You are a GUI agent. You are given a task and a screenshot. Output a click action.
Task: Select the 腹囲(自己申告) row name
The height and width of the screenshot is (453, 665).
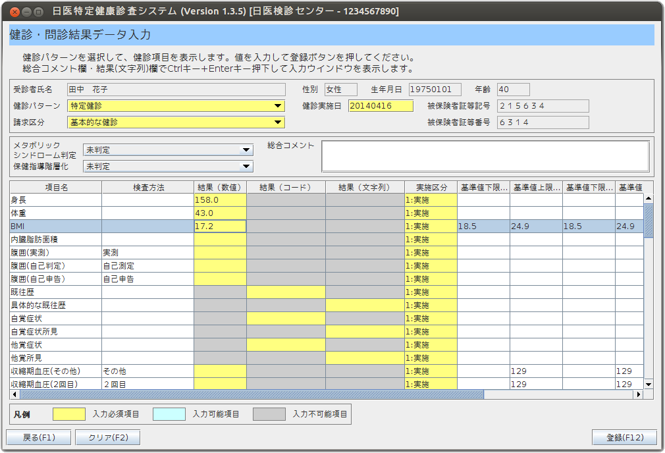click(56, 279)
